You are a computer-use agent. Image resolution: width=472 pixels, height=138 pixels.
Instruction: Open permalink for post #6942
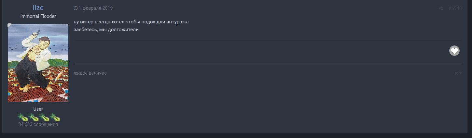click(455, 8)
